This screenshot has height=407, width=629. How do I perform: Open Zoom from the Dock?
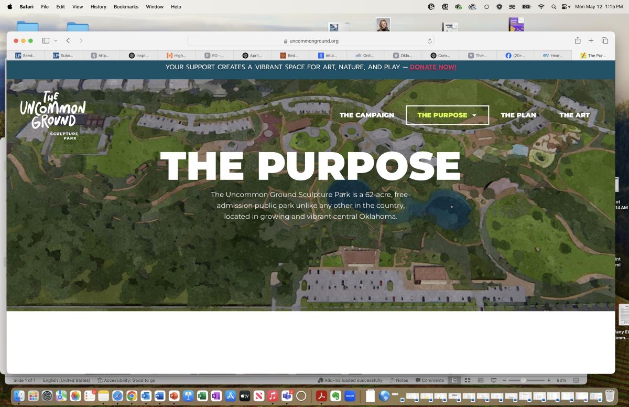[x=350, y=396]
